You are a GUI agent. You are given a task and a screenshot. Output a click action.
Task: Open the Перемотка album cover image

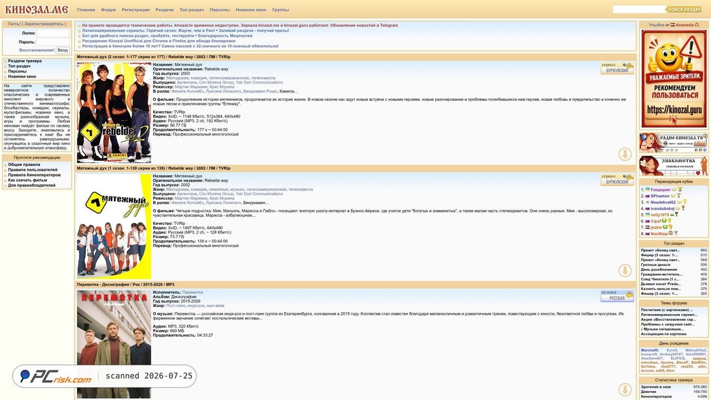(x=114, y=344)
